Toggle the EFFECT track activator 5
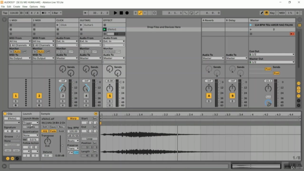The width and height of the screenshot is (304, 171). (x=110, y=96)
